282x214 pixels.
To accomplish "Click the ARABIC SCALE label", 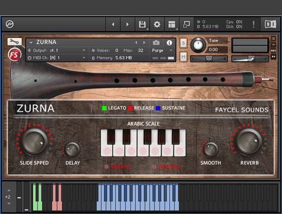I will [143, 124].
